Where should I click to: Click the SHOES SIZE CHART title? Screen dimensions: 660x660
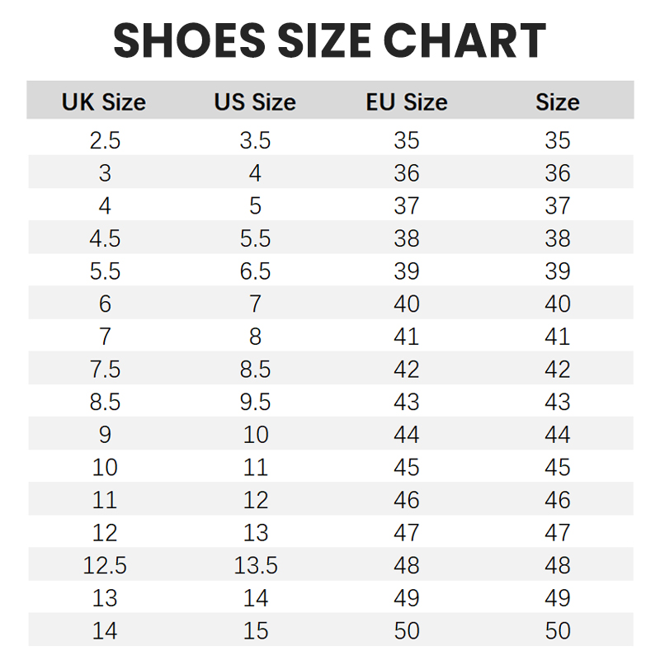coord(330,41)
